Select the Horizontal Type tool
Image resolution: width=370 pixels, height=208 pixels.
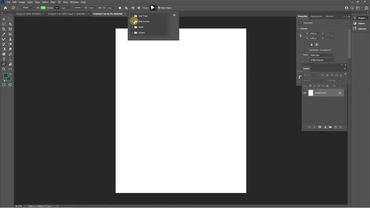(x=4, y=59)
